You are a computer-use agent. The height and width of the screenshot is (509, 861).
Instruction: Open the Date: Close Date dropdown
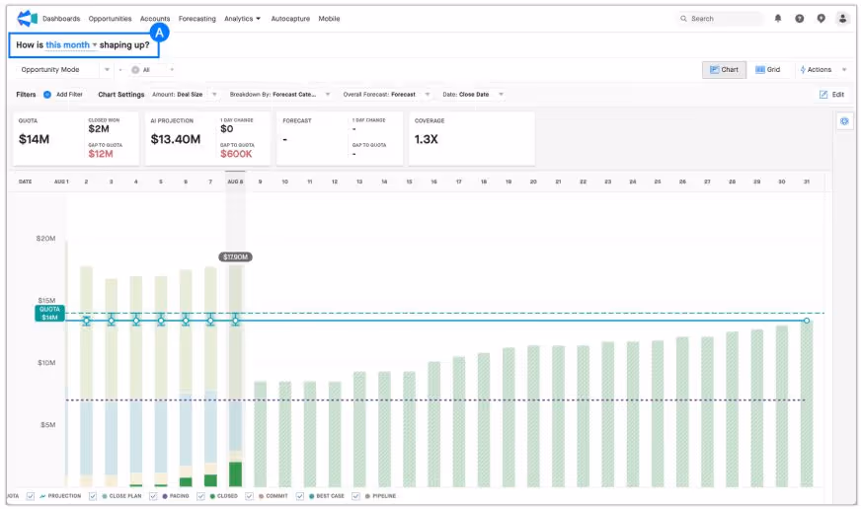click(473, 95)
